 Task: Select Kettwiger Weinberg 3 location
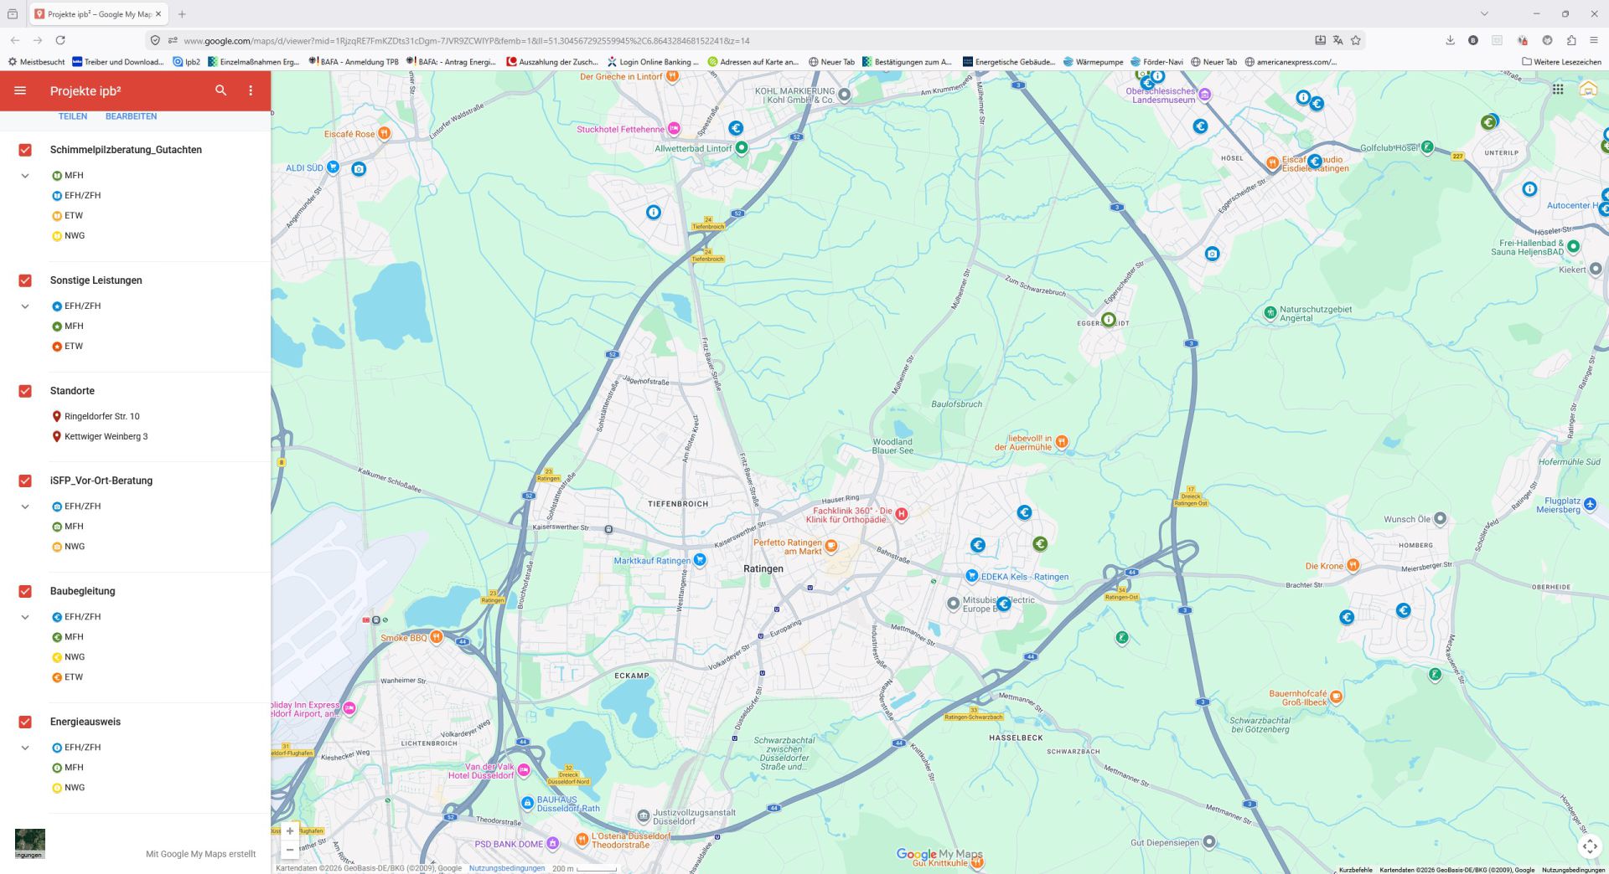[106, 436]
